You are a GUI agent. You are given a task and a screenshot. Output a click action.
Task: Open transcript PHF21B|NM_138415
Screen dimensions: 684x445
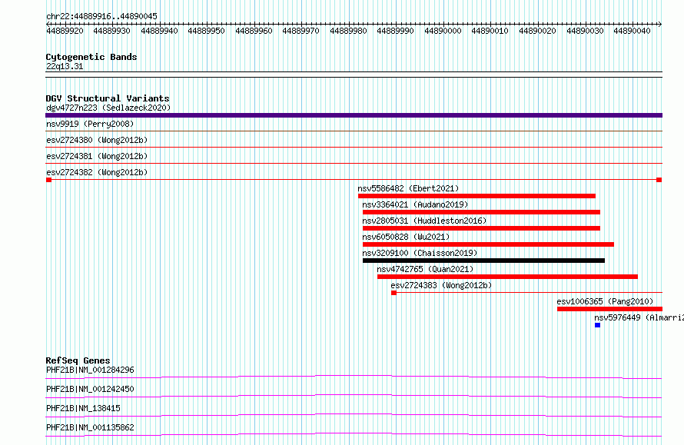coord(83,408)
